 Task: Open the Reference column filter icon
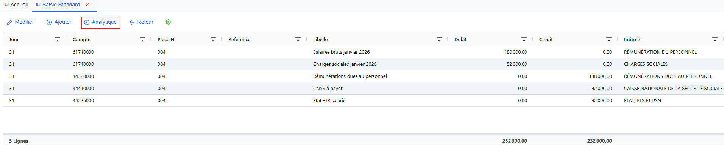click(x=298, y=39)
